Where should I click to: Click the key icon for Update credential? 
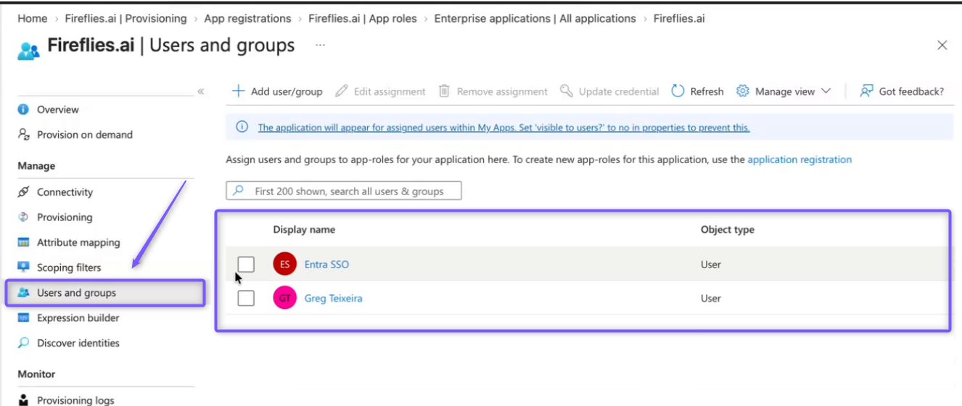567,91
